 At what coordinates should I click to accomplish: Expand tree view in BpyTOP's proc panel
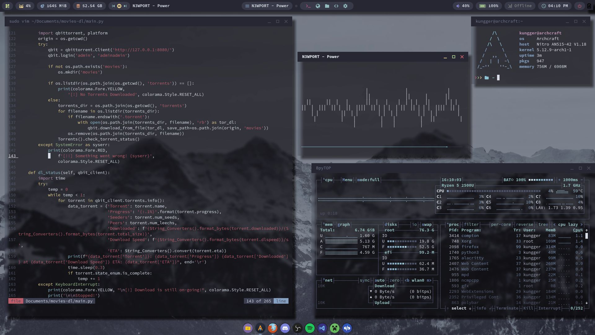click(x=543, y=224)
